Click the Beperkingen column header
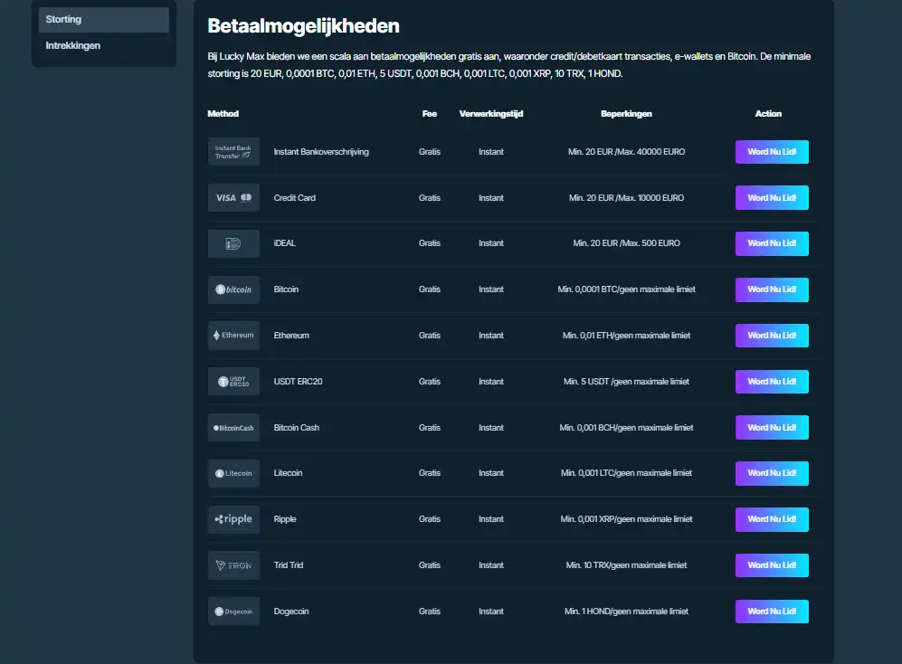Image resolution: width=902 pixels, height=664 pixels. coord(626,114)
